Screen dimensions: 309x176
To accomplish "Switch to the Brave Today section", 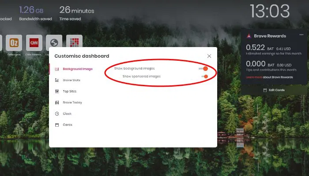I will (72, 103).
